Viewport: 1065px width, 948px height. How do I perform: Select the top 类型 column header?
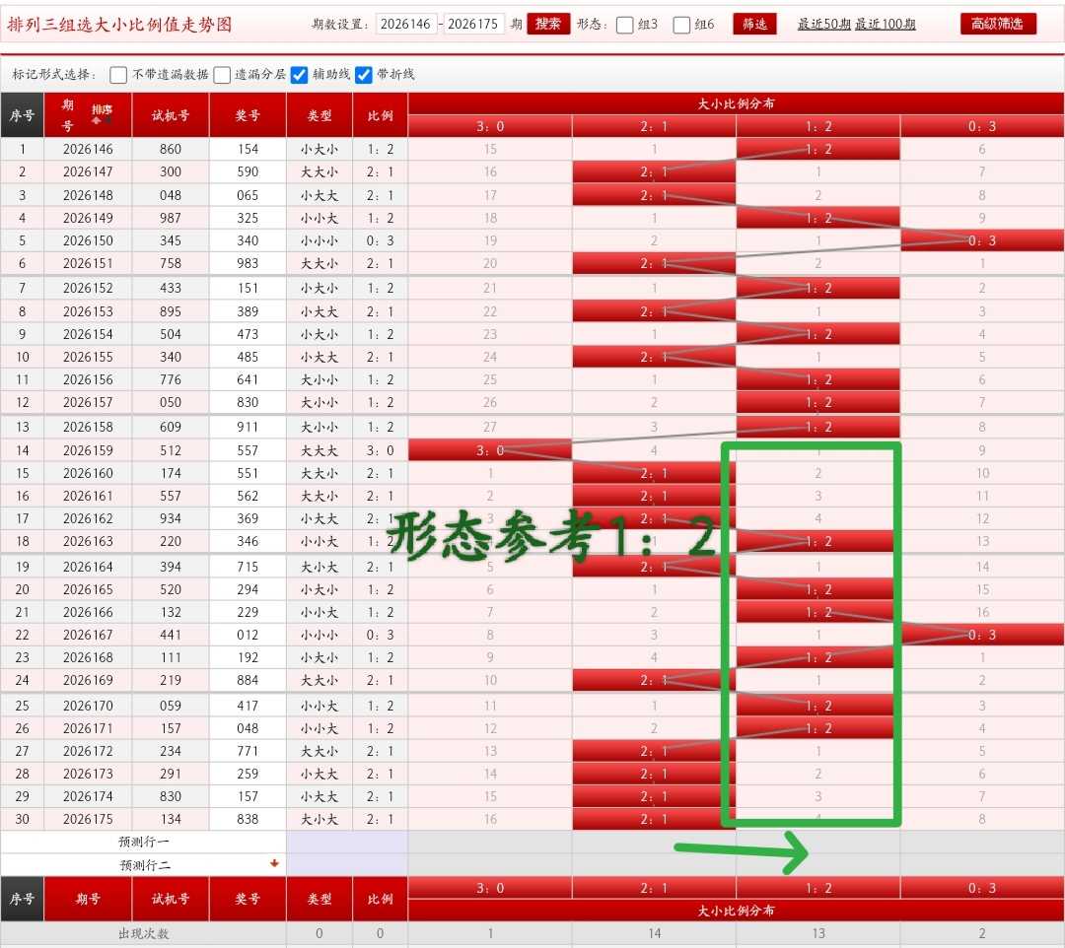click(x=319, y=115)
